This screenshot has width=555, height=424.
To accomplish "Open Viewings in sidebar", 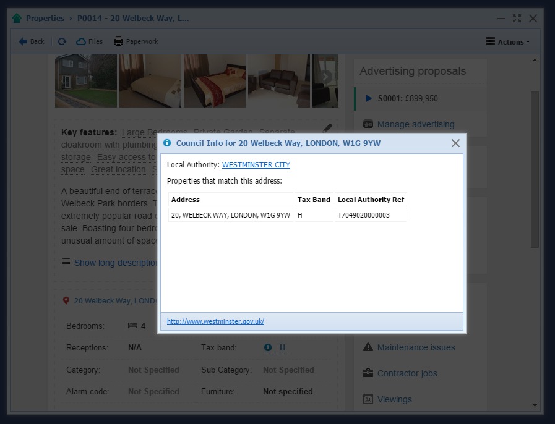I will tap(394, 399).
